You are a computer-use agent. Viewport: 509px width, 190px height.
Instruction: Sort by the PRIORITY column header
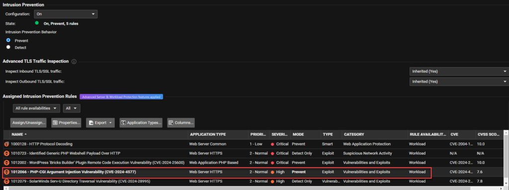pyautogui.click(x=258, y=135)
